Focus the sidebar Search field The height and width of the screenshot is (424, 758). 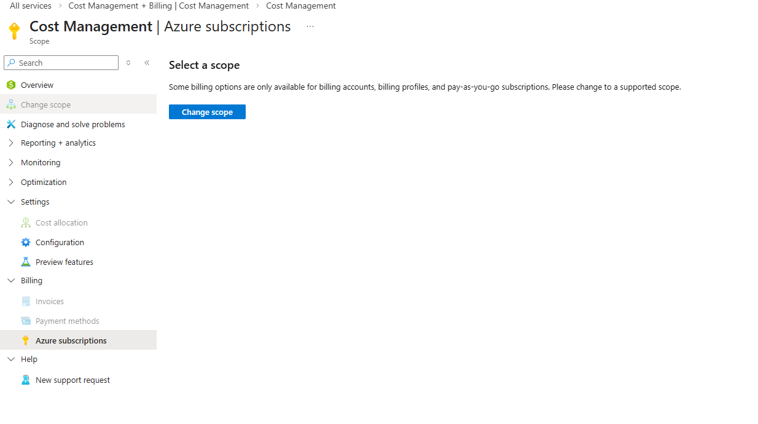(61, 63)
